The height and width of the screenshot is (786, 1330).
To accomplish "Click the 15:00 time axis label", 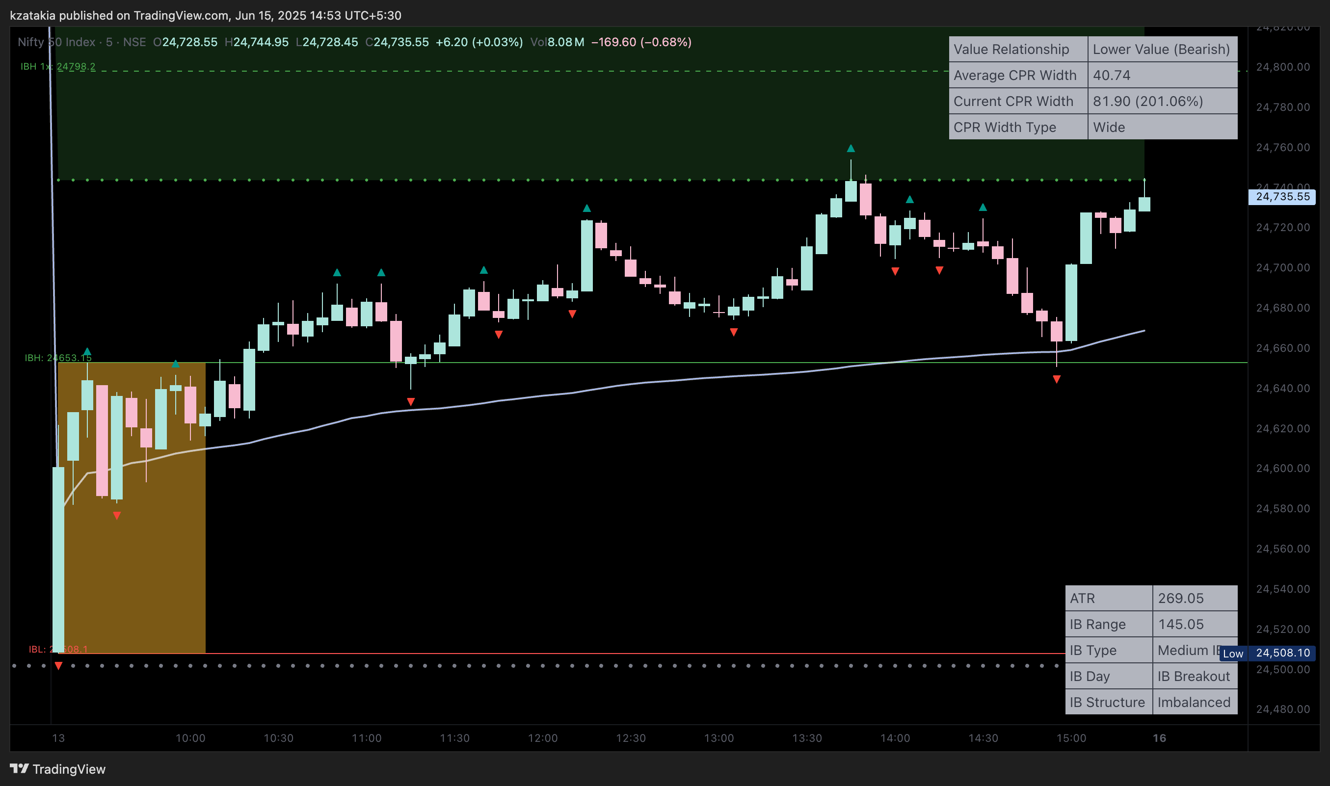I will coord(1071,738).
